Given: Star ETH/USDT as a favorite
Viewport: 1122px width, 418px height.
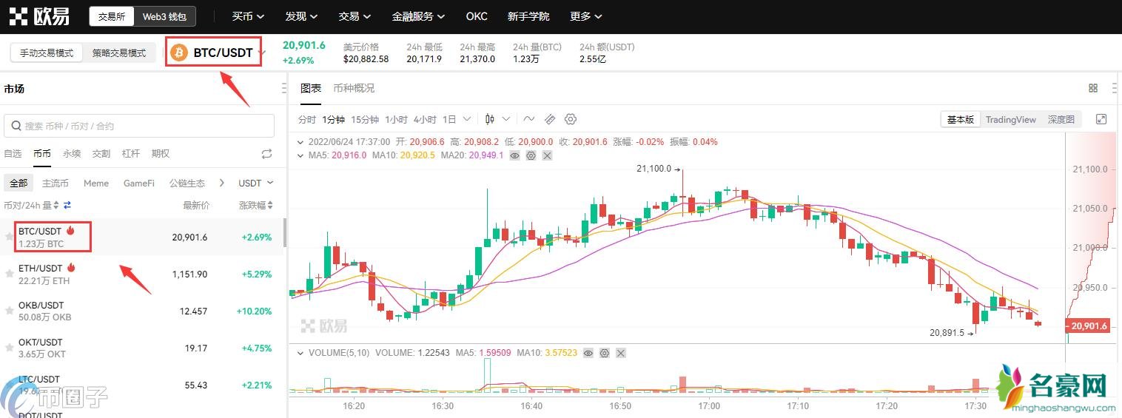Looking at the screenshot, I should (x=10, y=274).
